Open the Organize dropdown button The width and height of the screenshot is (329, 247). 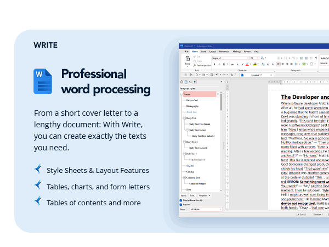click(x=205, y=195)
